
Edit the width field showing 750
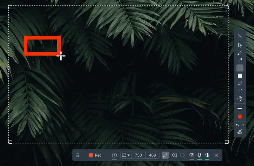point(138,155)
